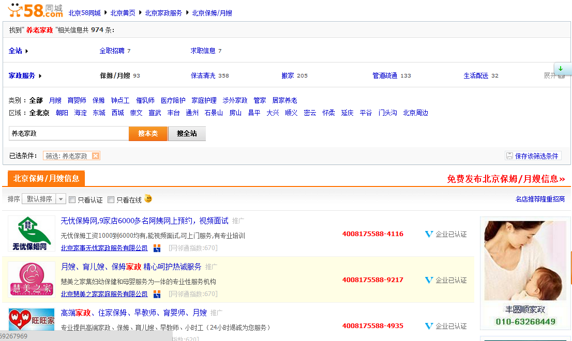
Task: Click the 养老家政 search input field
Action: pyautogui.click(x=69, y=133)
